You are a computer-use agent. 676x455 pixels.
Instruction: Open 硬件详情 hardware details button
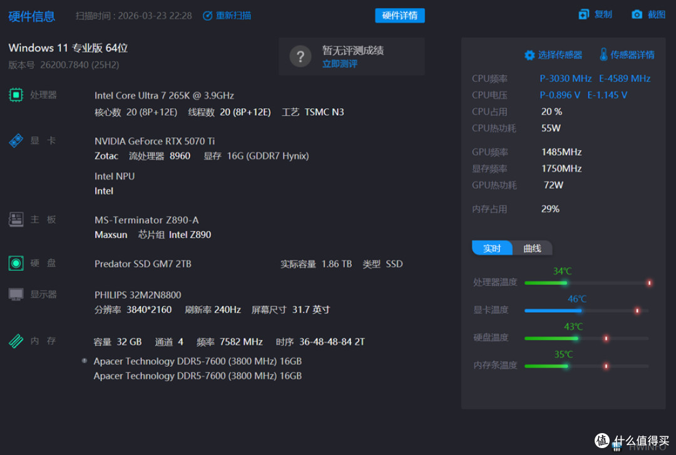[x=399, y=16]
